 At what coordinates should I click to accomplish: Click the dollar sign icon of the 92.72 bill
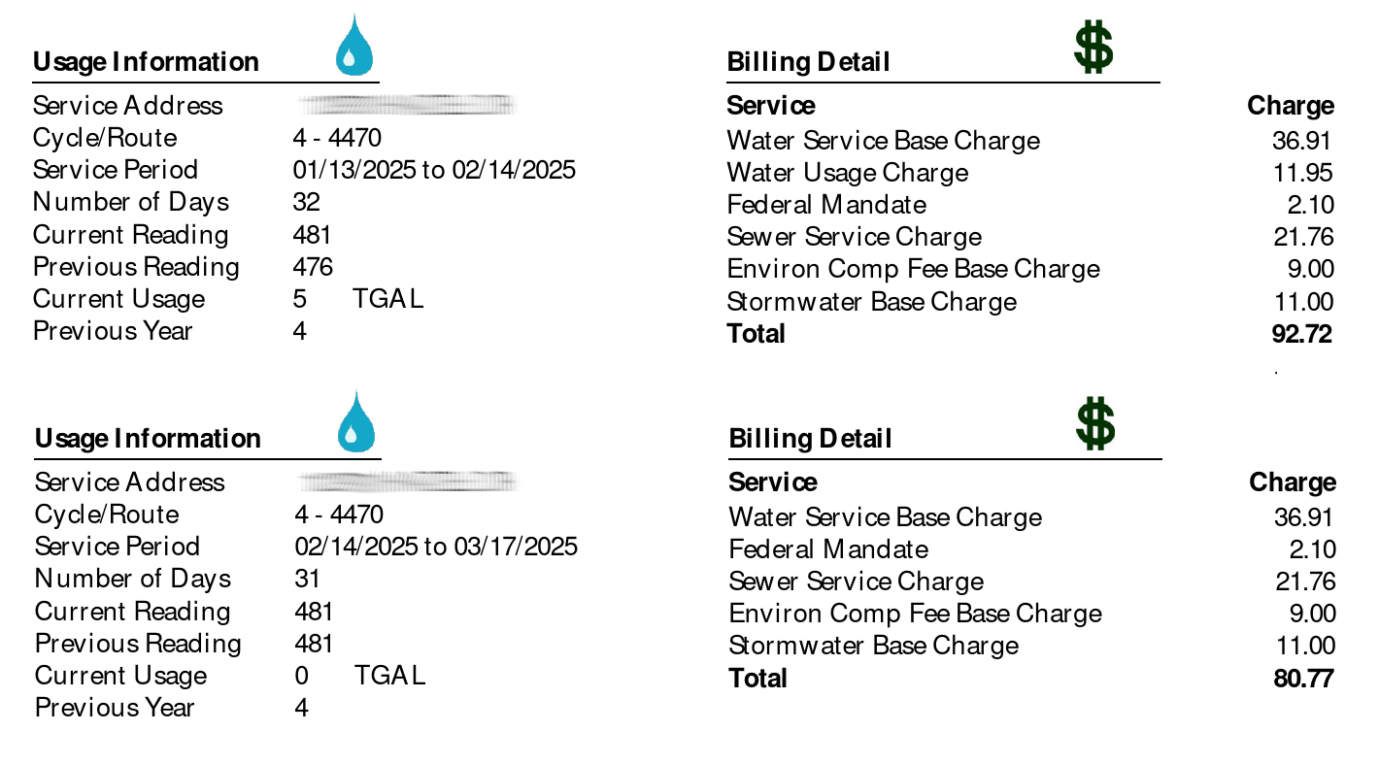[x=1093, y=48]
